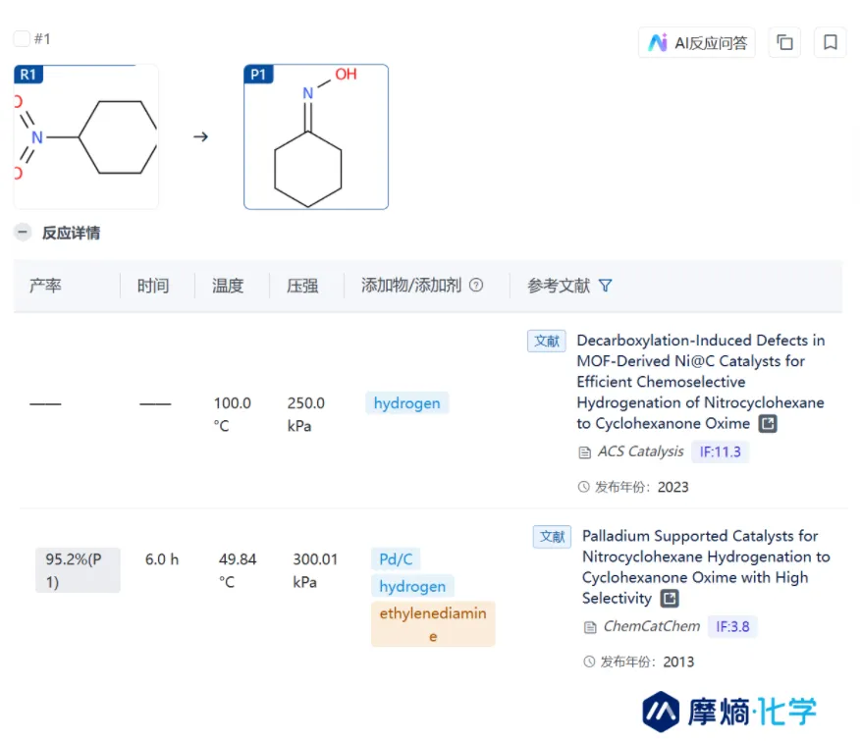The width and height of the screenshot is (861, 741).
Task: Open external link for ChemCatChem article
Action: pos(669,599)
